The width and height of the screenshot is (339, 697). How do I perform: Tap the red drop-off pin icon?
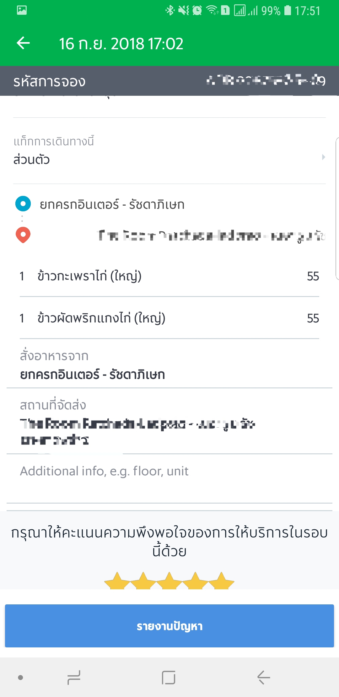[23, 235]
